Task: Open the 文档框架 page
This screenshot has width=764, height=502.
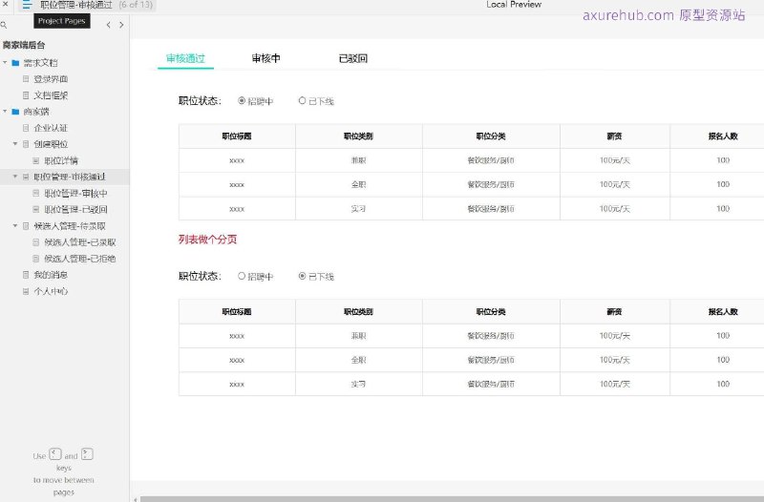Action: click(51, 94)
